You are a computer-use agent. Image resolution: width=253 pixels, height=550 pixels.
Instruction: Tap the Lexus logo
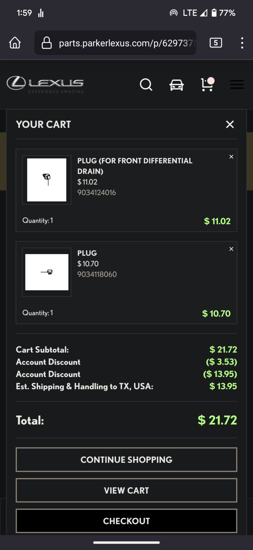[45, 85]
